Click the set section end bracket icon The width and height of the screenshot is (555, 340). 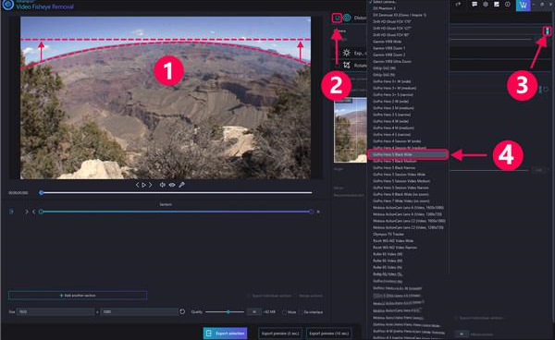33,212
